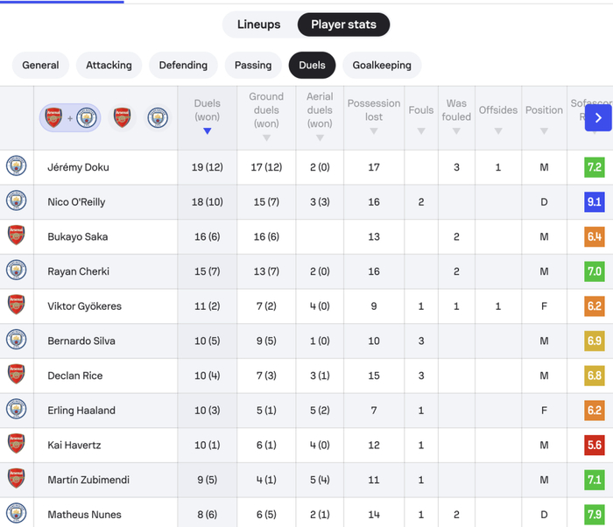Filter players by Manchester City only
This screenshot has width=613, height=527.
pos(158,117)
